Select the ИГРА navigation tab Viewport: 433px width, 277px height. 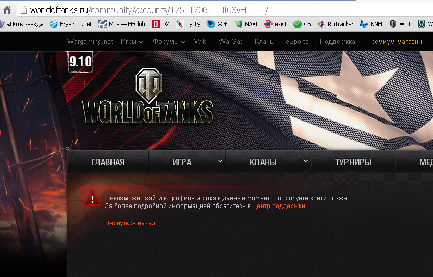point(182,162)
